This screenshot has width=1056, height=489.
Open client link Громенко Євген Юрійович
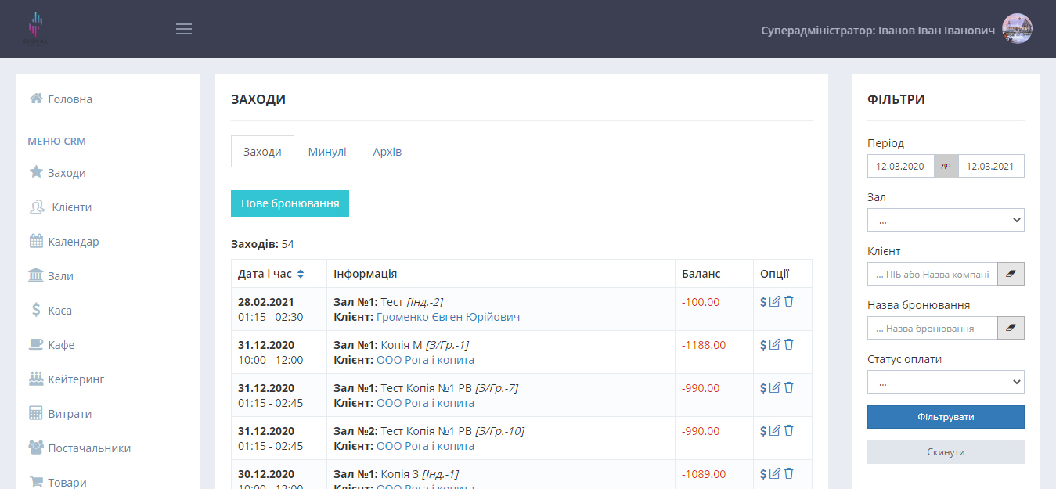(448, 317)
